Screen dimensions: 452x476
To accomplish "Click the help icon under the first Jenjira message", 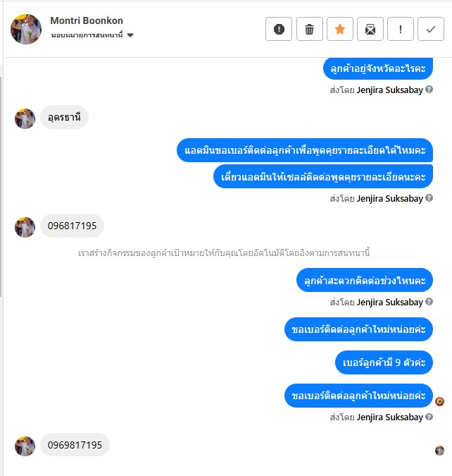I will click(x=429, y=90).
